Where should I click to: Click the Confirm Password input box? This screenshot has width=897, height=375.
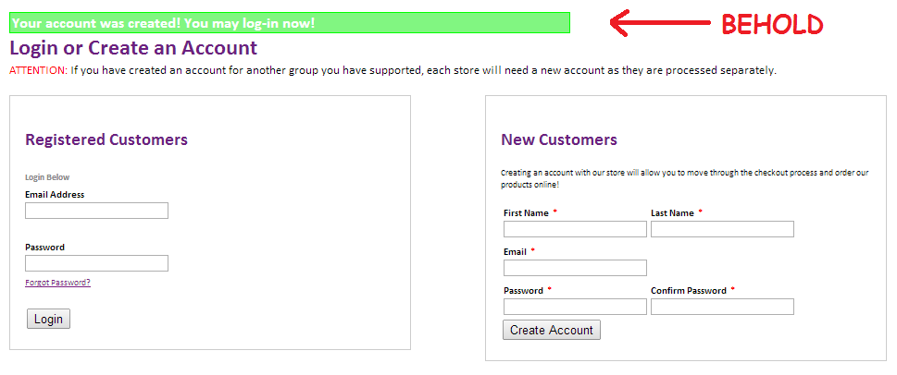coord(722,307)
